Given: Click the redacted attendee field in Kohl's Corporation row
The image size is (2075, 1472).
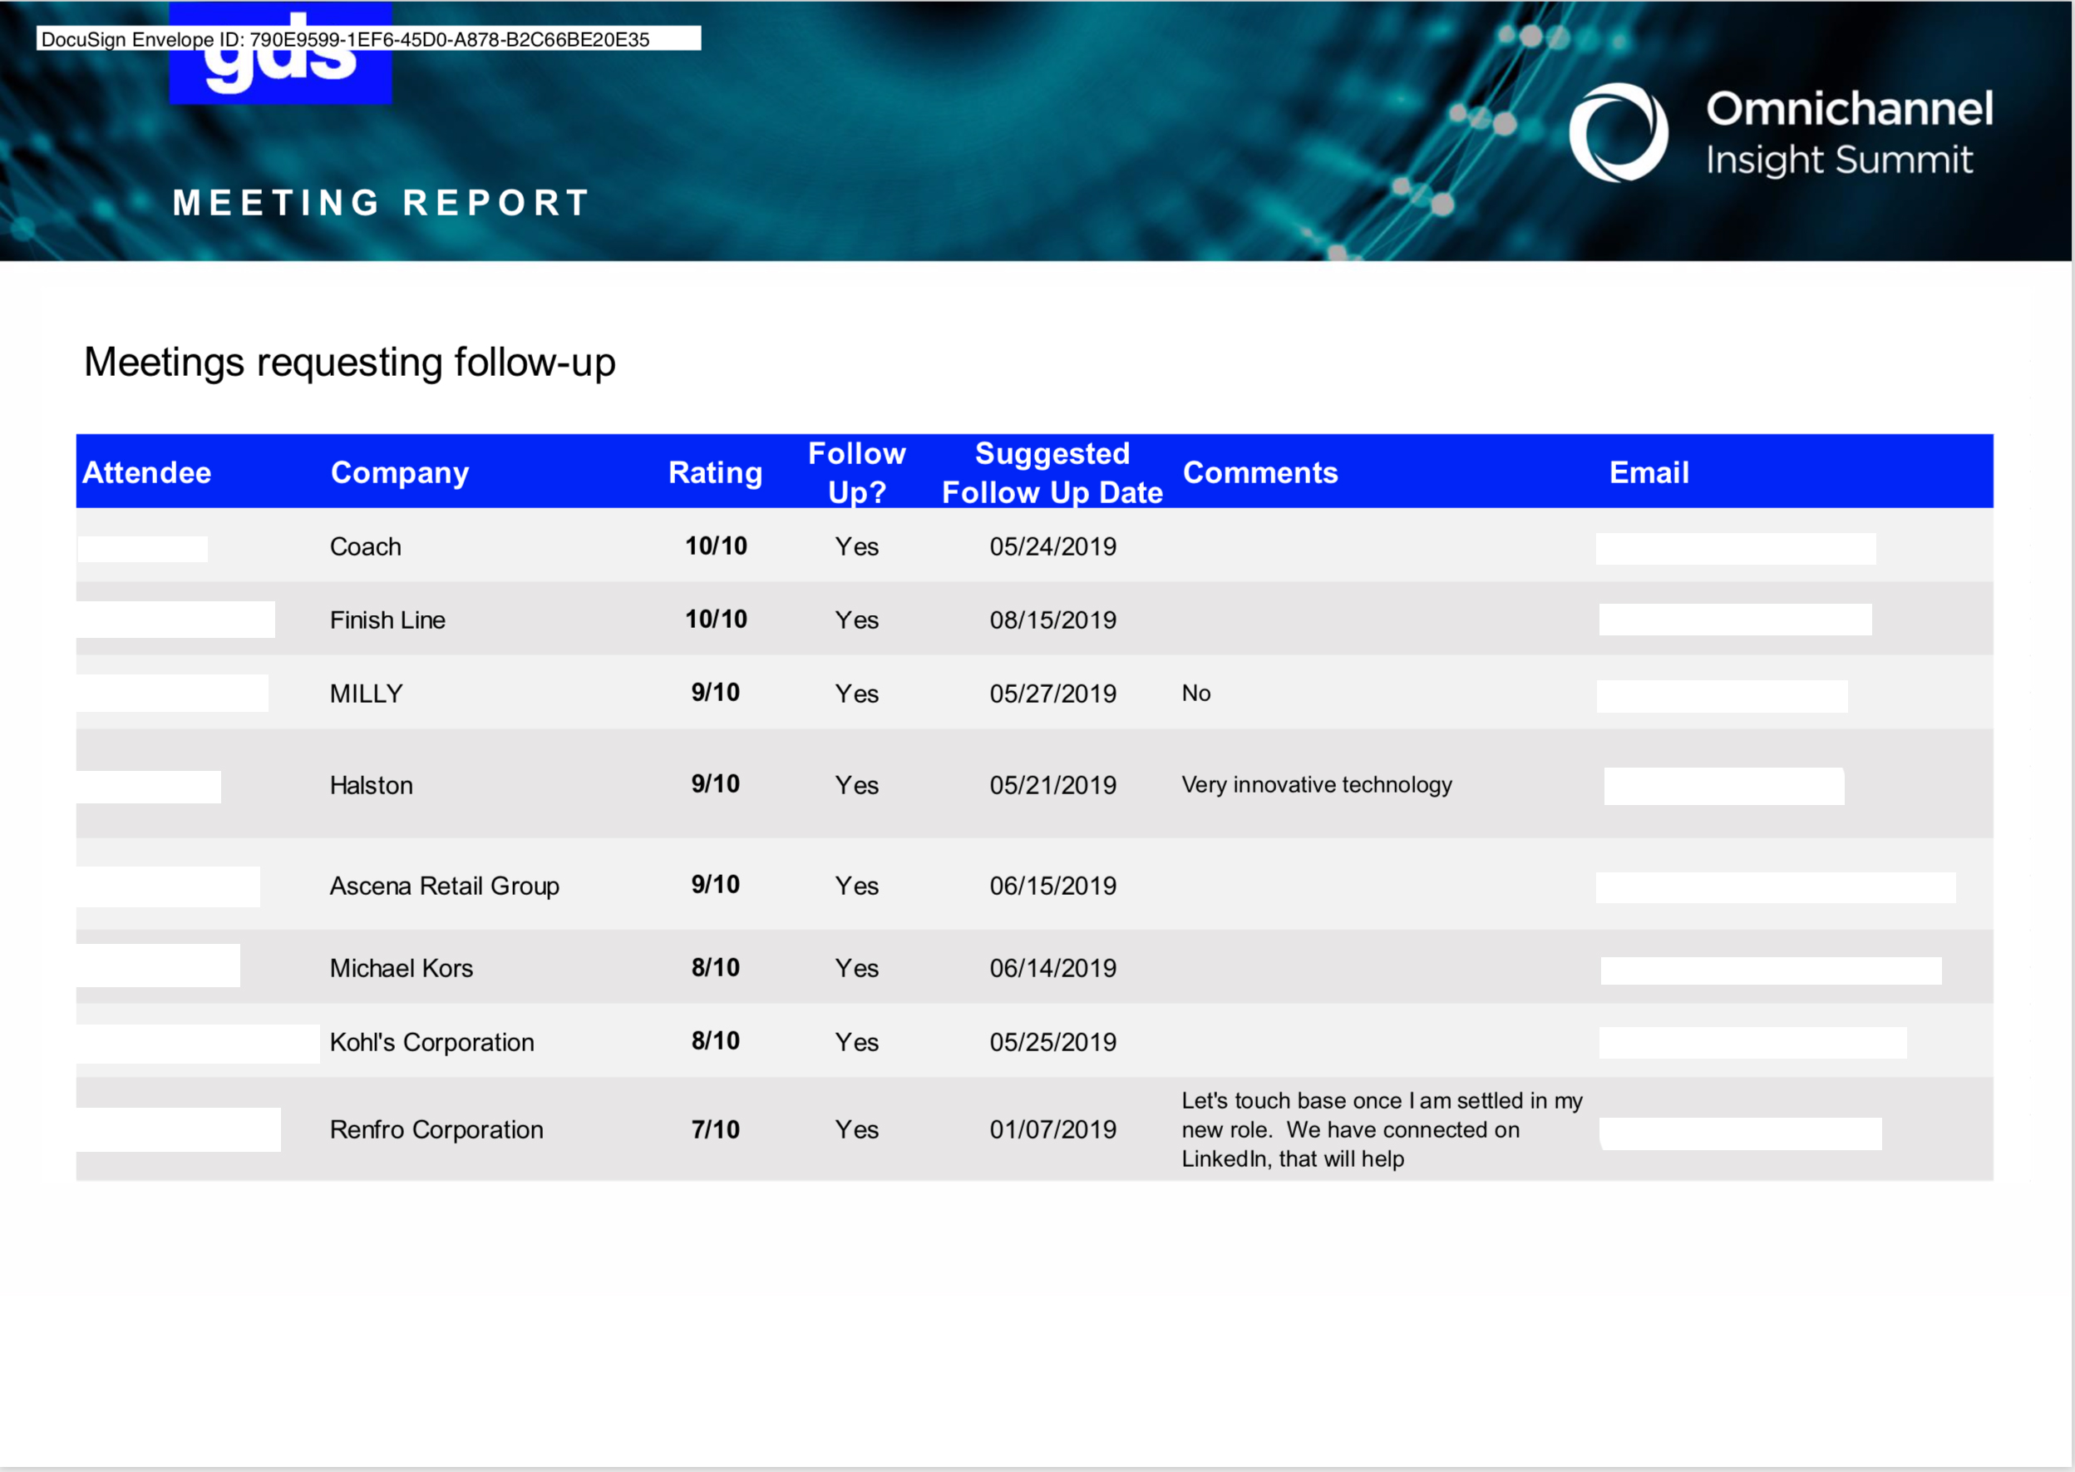Looking at the screenshot, I should 199,1045.
